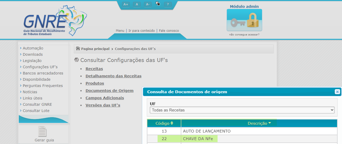Toggle high contrast mode icon
The height and width of the screenshot is (144, 342).
[x=158, y=3]
